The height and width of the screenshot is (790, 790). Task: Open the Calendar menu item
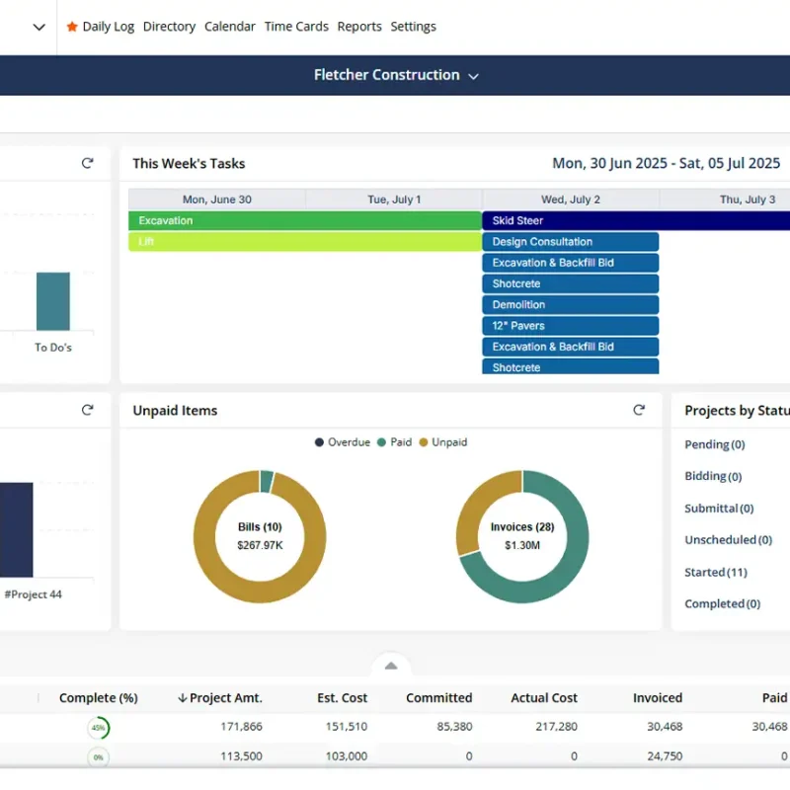point(230,27)
